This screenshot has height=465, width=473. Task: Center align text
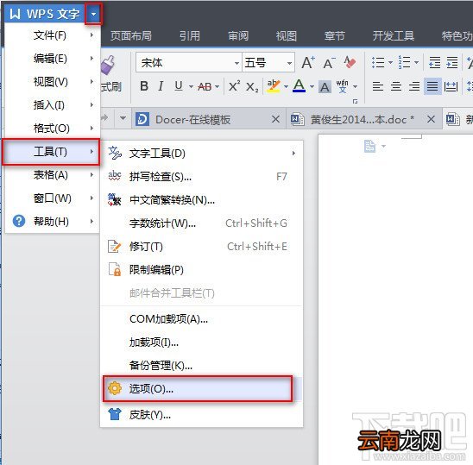[x=396, y=87]
